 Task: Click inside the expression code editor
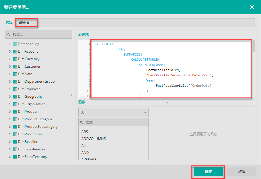click(x=171, y=69)
